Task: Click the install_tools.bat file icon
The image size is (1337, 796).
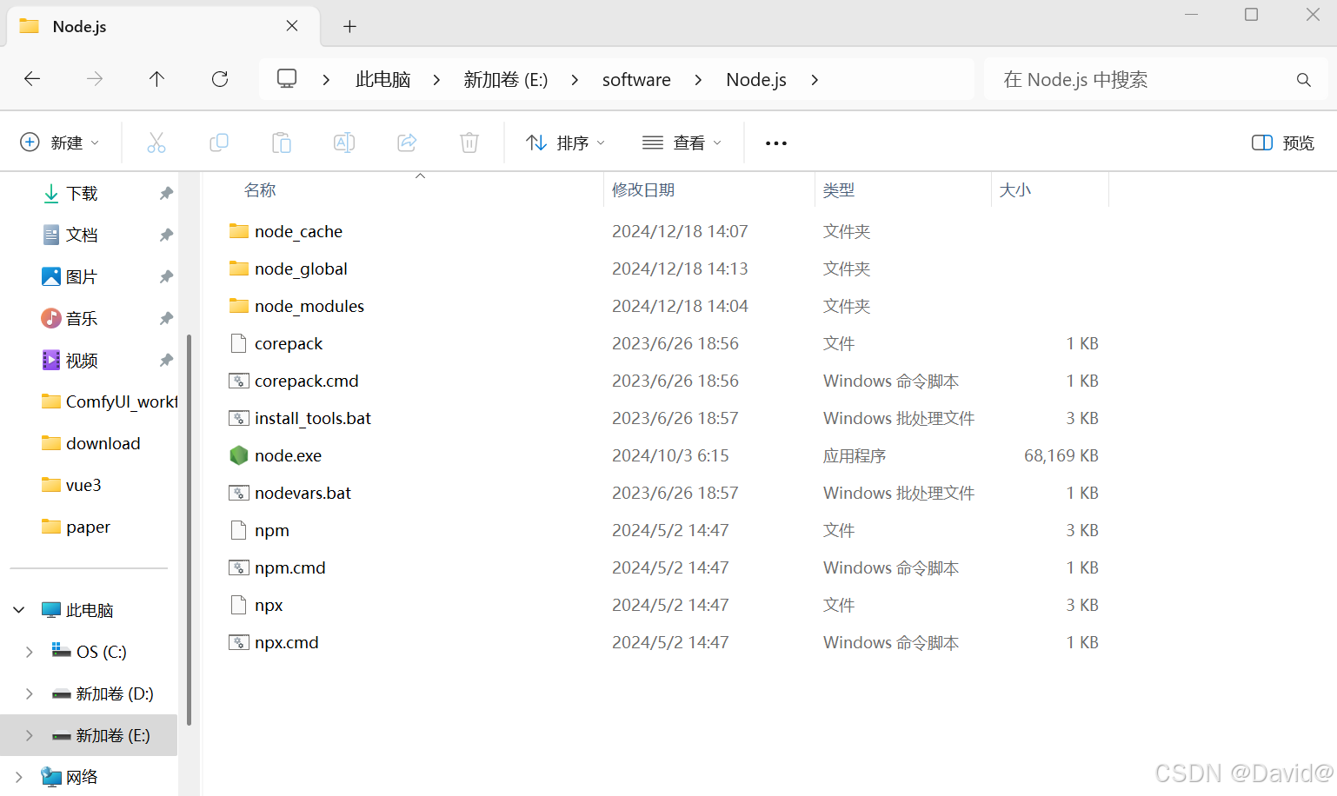Action: coord(239,418)
